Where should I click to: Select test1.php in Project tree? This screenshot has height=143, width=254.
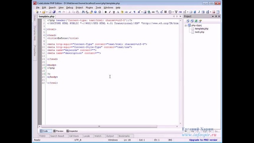point(199,32)
